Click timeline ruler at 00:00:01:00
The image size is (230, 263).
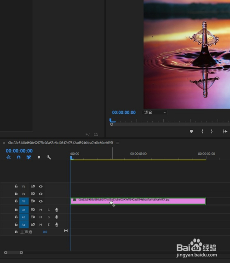point(138,154)
